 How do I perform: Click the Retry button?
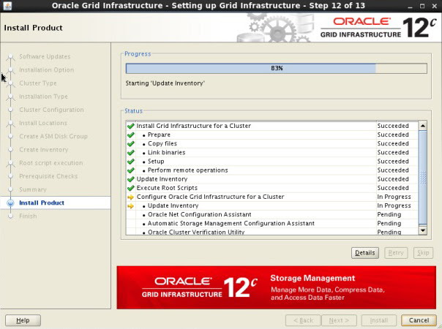pos(395,253)
